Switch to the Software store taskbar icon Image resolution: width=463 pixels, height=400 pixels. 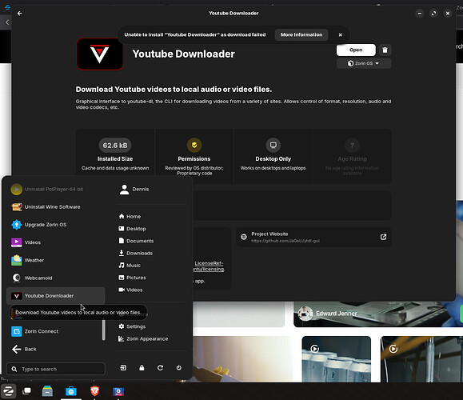coord(71,391)
